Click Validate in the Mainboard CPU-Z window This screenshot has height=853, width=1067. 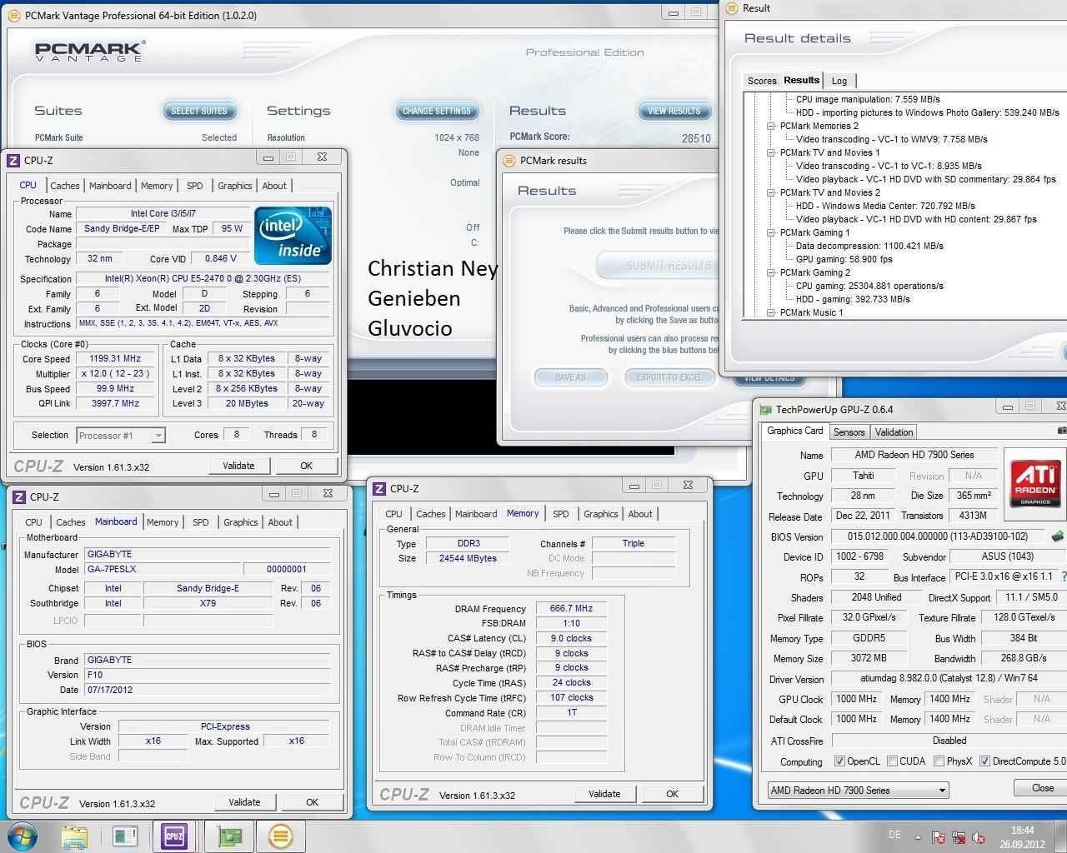[x=244, y=802]
